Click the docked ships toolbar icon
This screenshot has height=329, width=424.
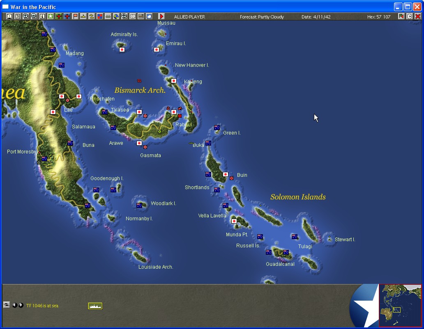click(x=108, y=16)
